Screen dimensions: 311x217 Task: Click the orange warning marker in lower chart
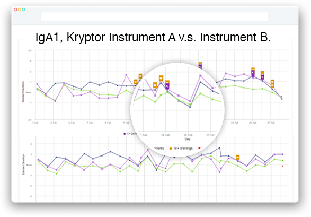point(237,158)
